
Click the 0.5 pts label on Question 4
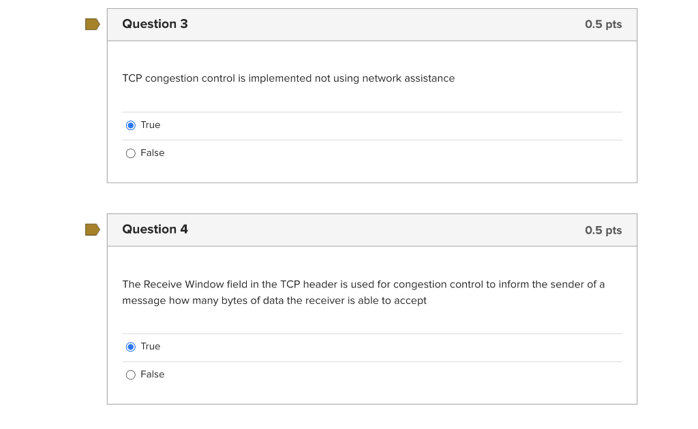click(603, 230)
